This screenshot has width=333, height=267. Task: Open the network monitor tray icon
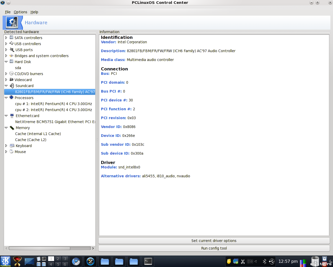point(236,261)
